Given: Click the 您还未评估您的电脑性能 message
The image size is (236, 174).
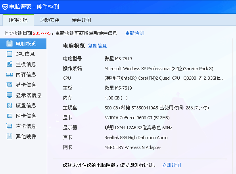Looking at the screenshot, I should pos(109,165).
